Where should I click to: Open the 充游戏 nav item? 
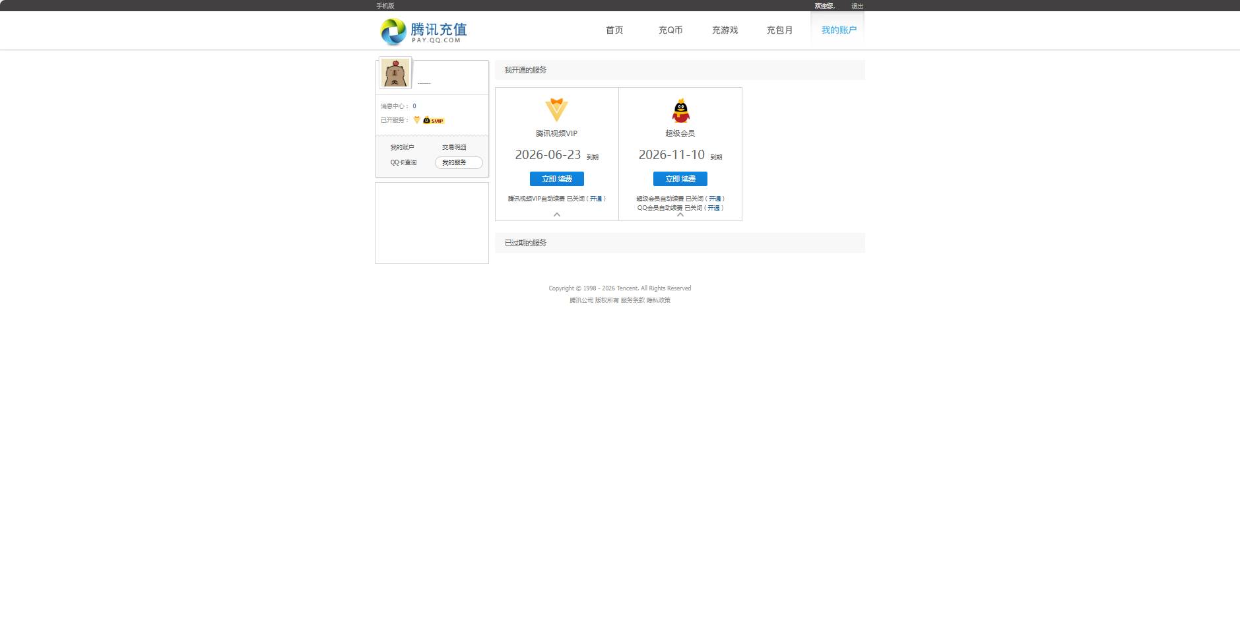pos(725,30)
